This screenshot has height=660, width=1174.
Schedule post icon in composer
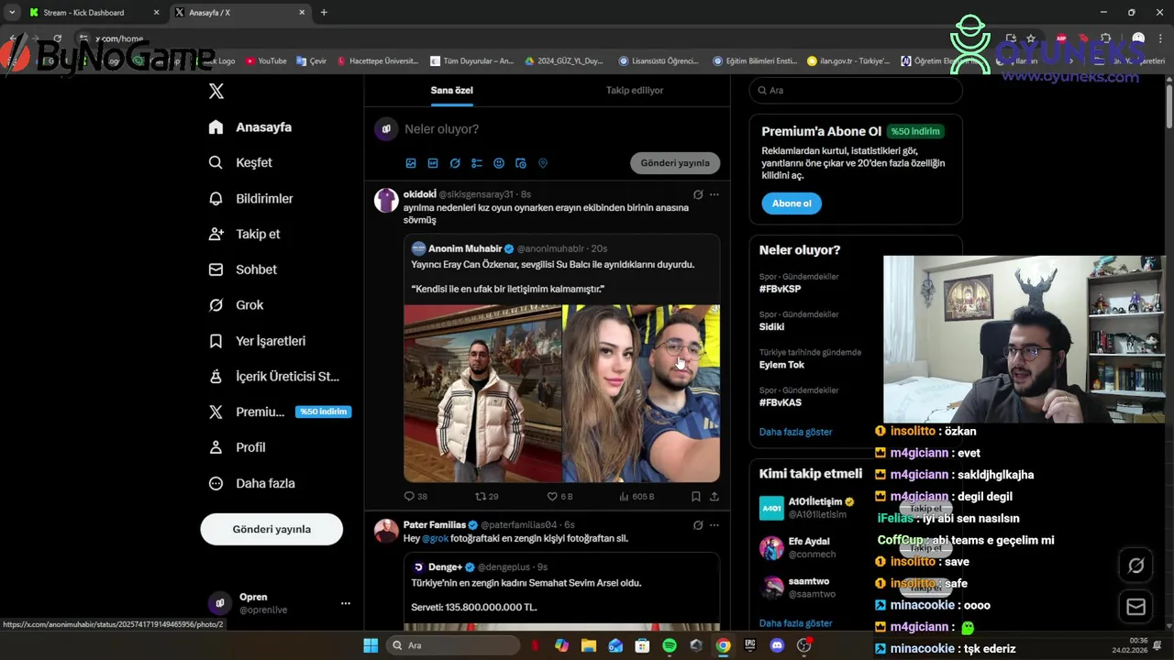coord(521,163)
